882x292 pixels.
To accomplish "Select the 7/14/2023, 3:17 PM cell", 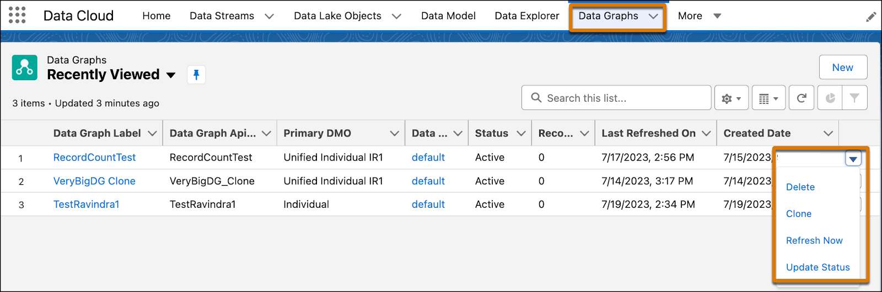I will (647, 181).
